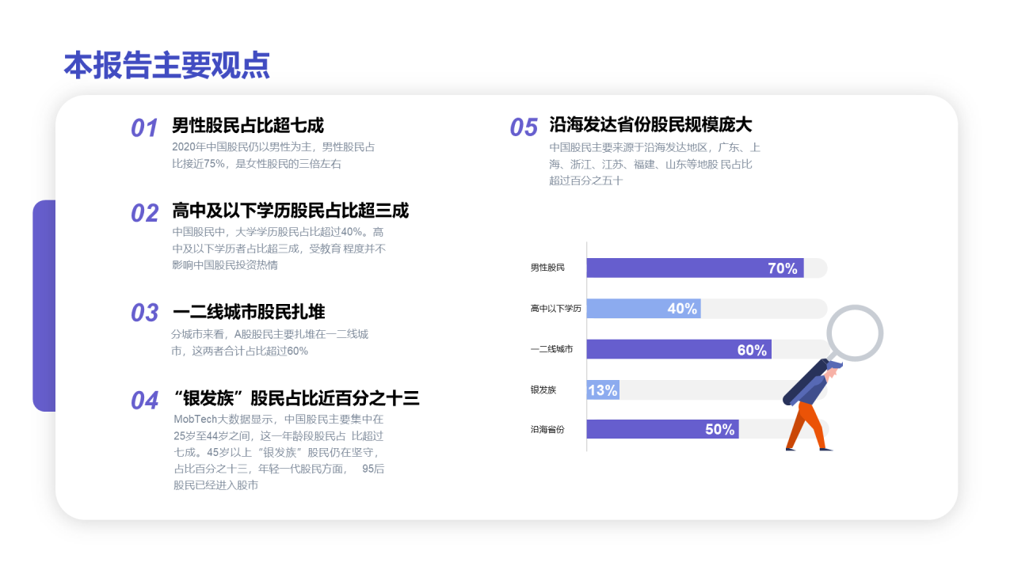Click the slide title 本报告主要观点

[x=166, y=65]
